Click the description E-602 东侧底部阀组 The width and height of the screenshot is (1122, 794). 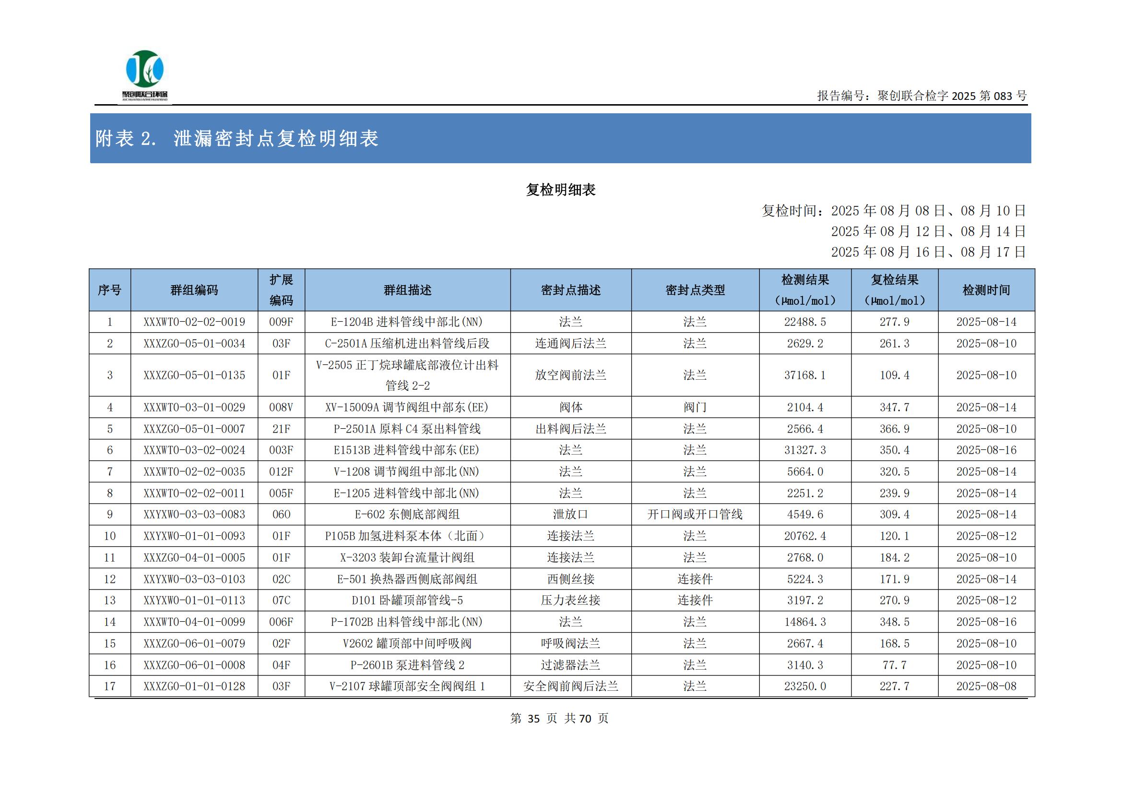pos(407,514)
